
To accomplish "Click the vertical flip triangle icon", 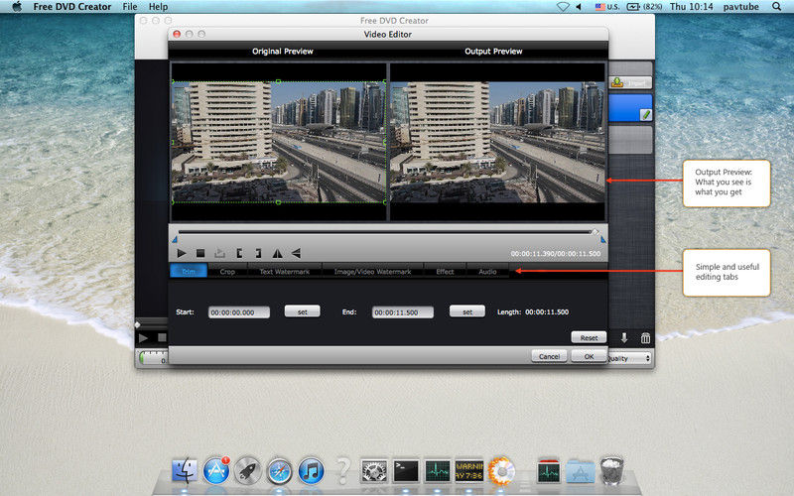I will [296, 254].
